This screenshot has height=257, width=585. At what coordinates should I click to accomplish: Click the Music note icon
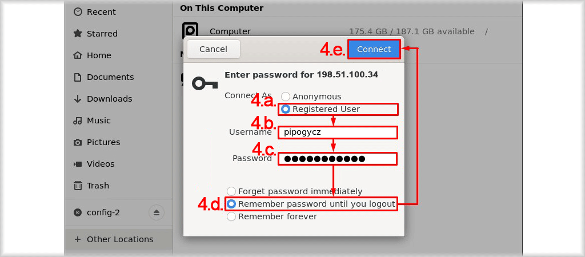tap(78, 121)
